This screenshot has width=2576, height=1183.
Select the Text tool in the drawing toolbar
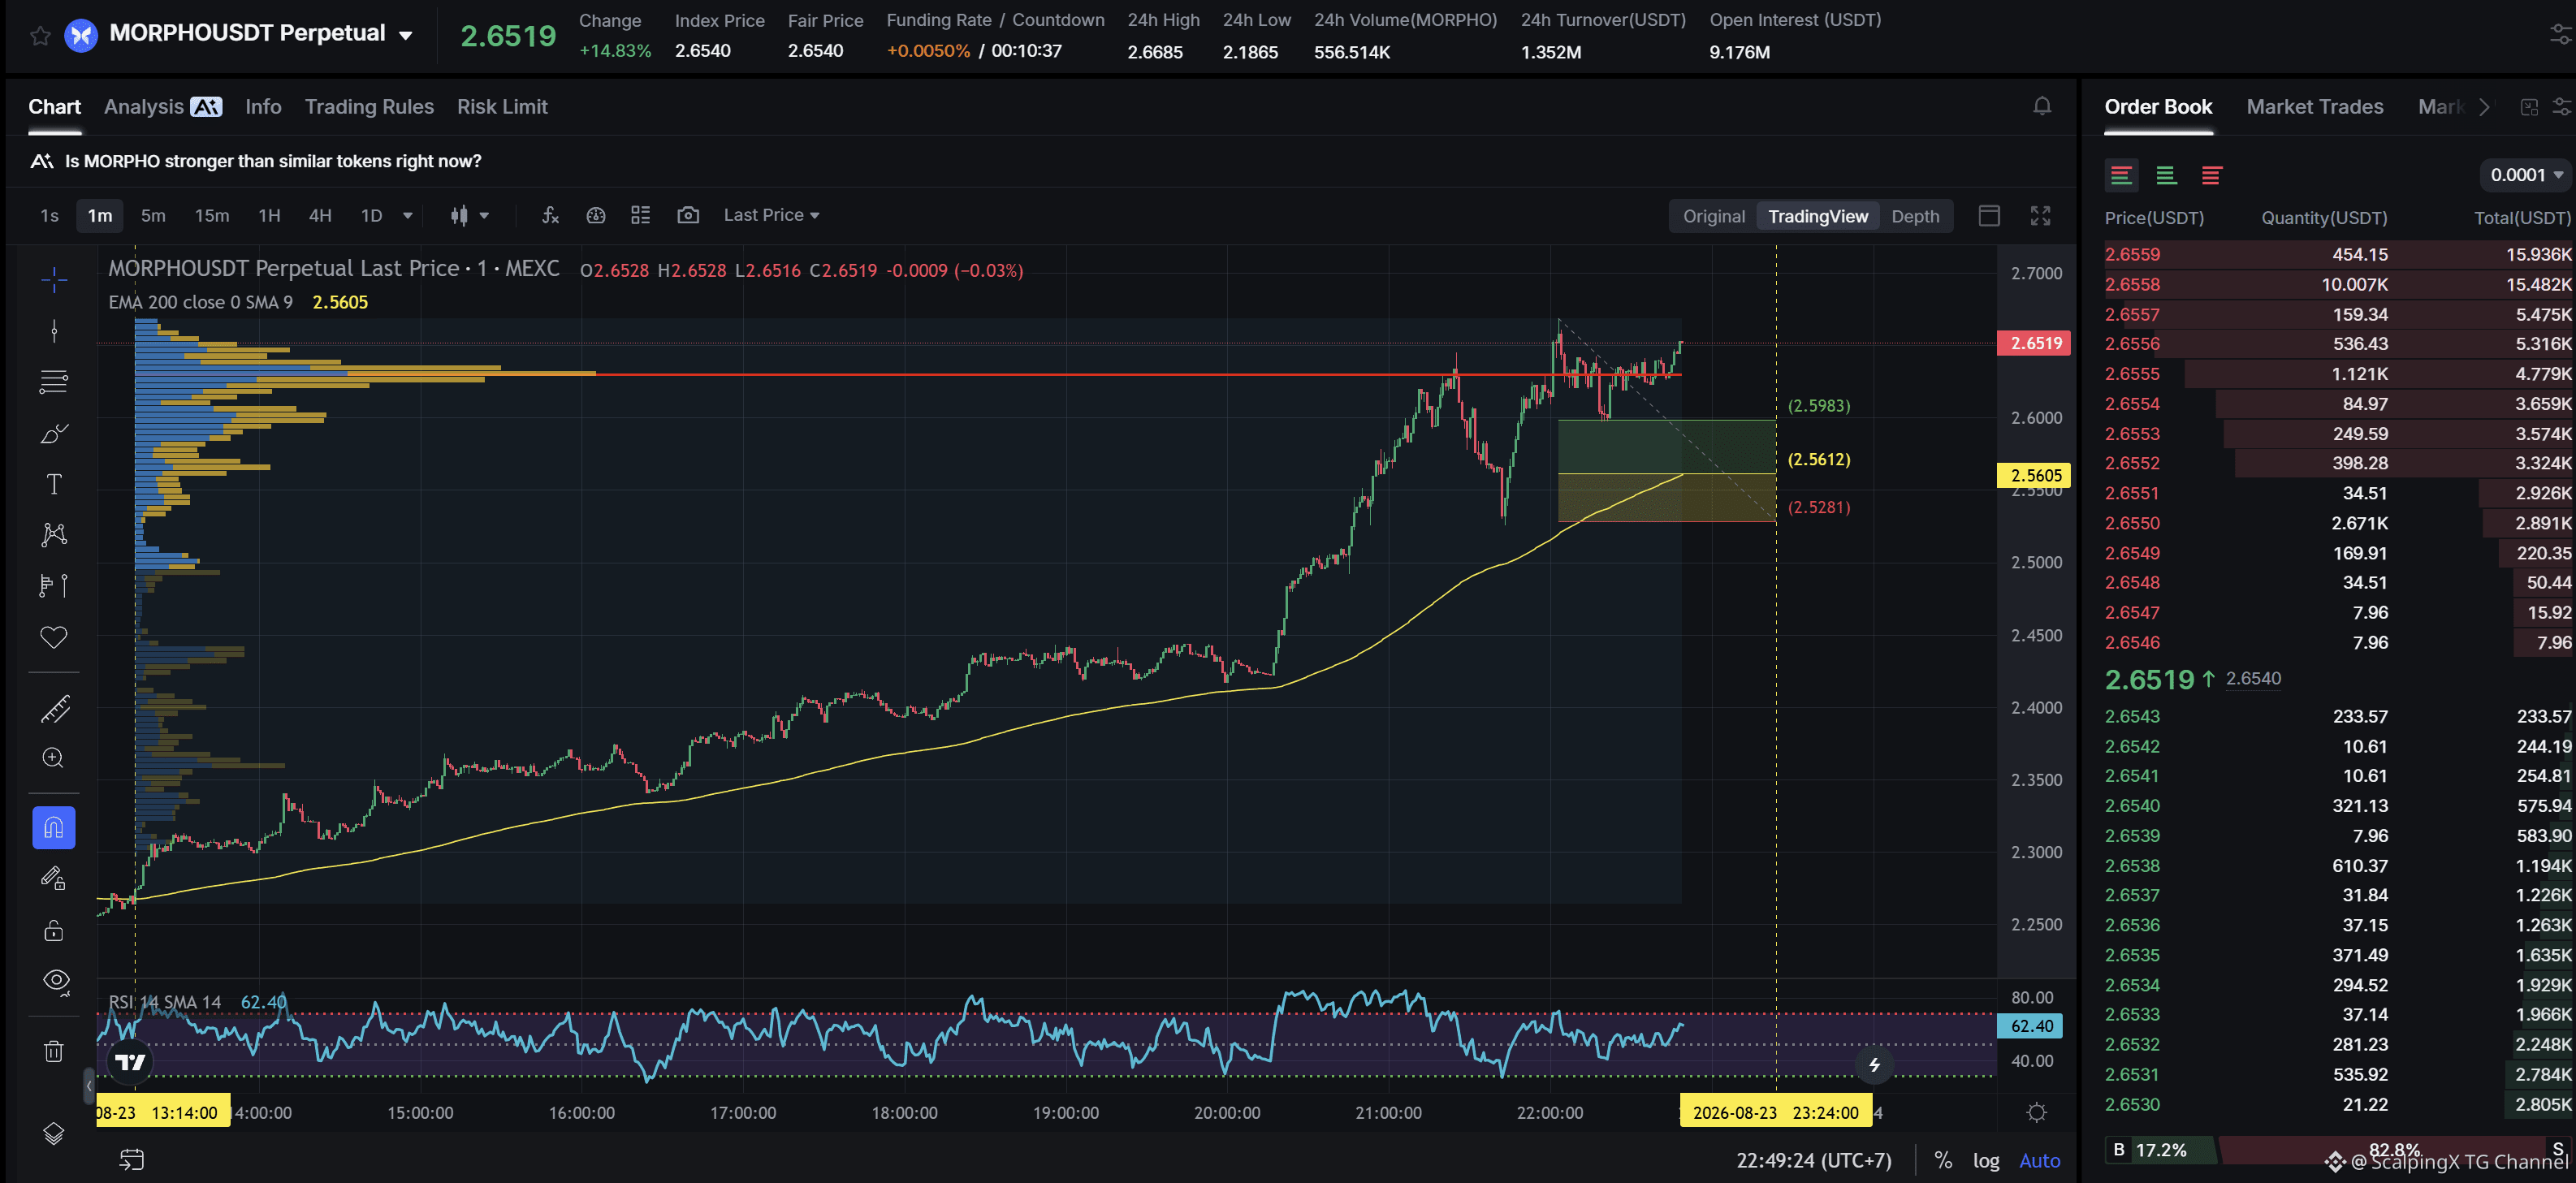[x=54, y=485]
